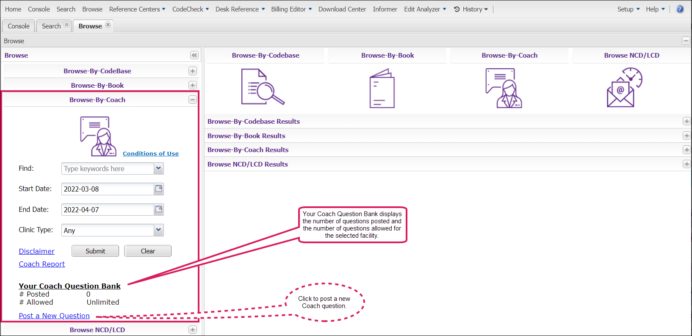Click the blue help question mark icon
The height and width of the screenshot is (336, 692).
pyautogui.click(x=680, y=9)
